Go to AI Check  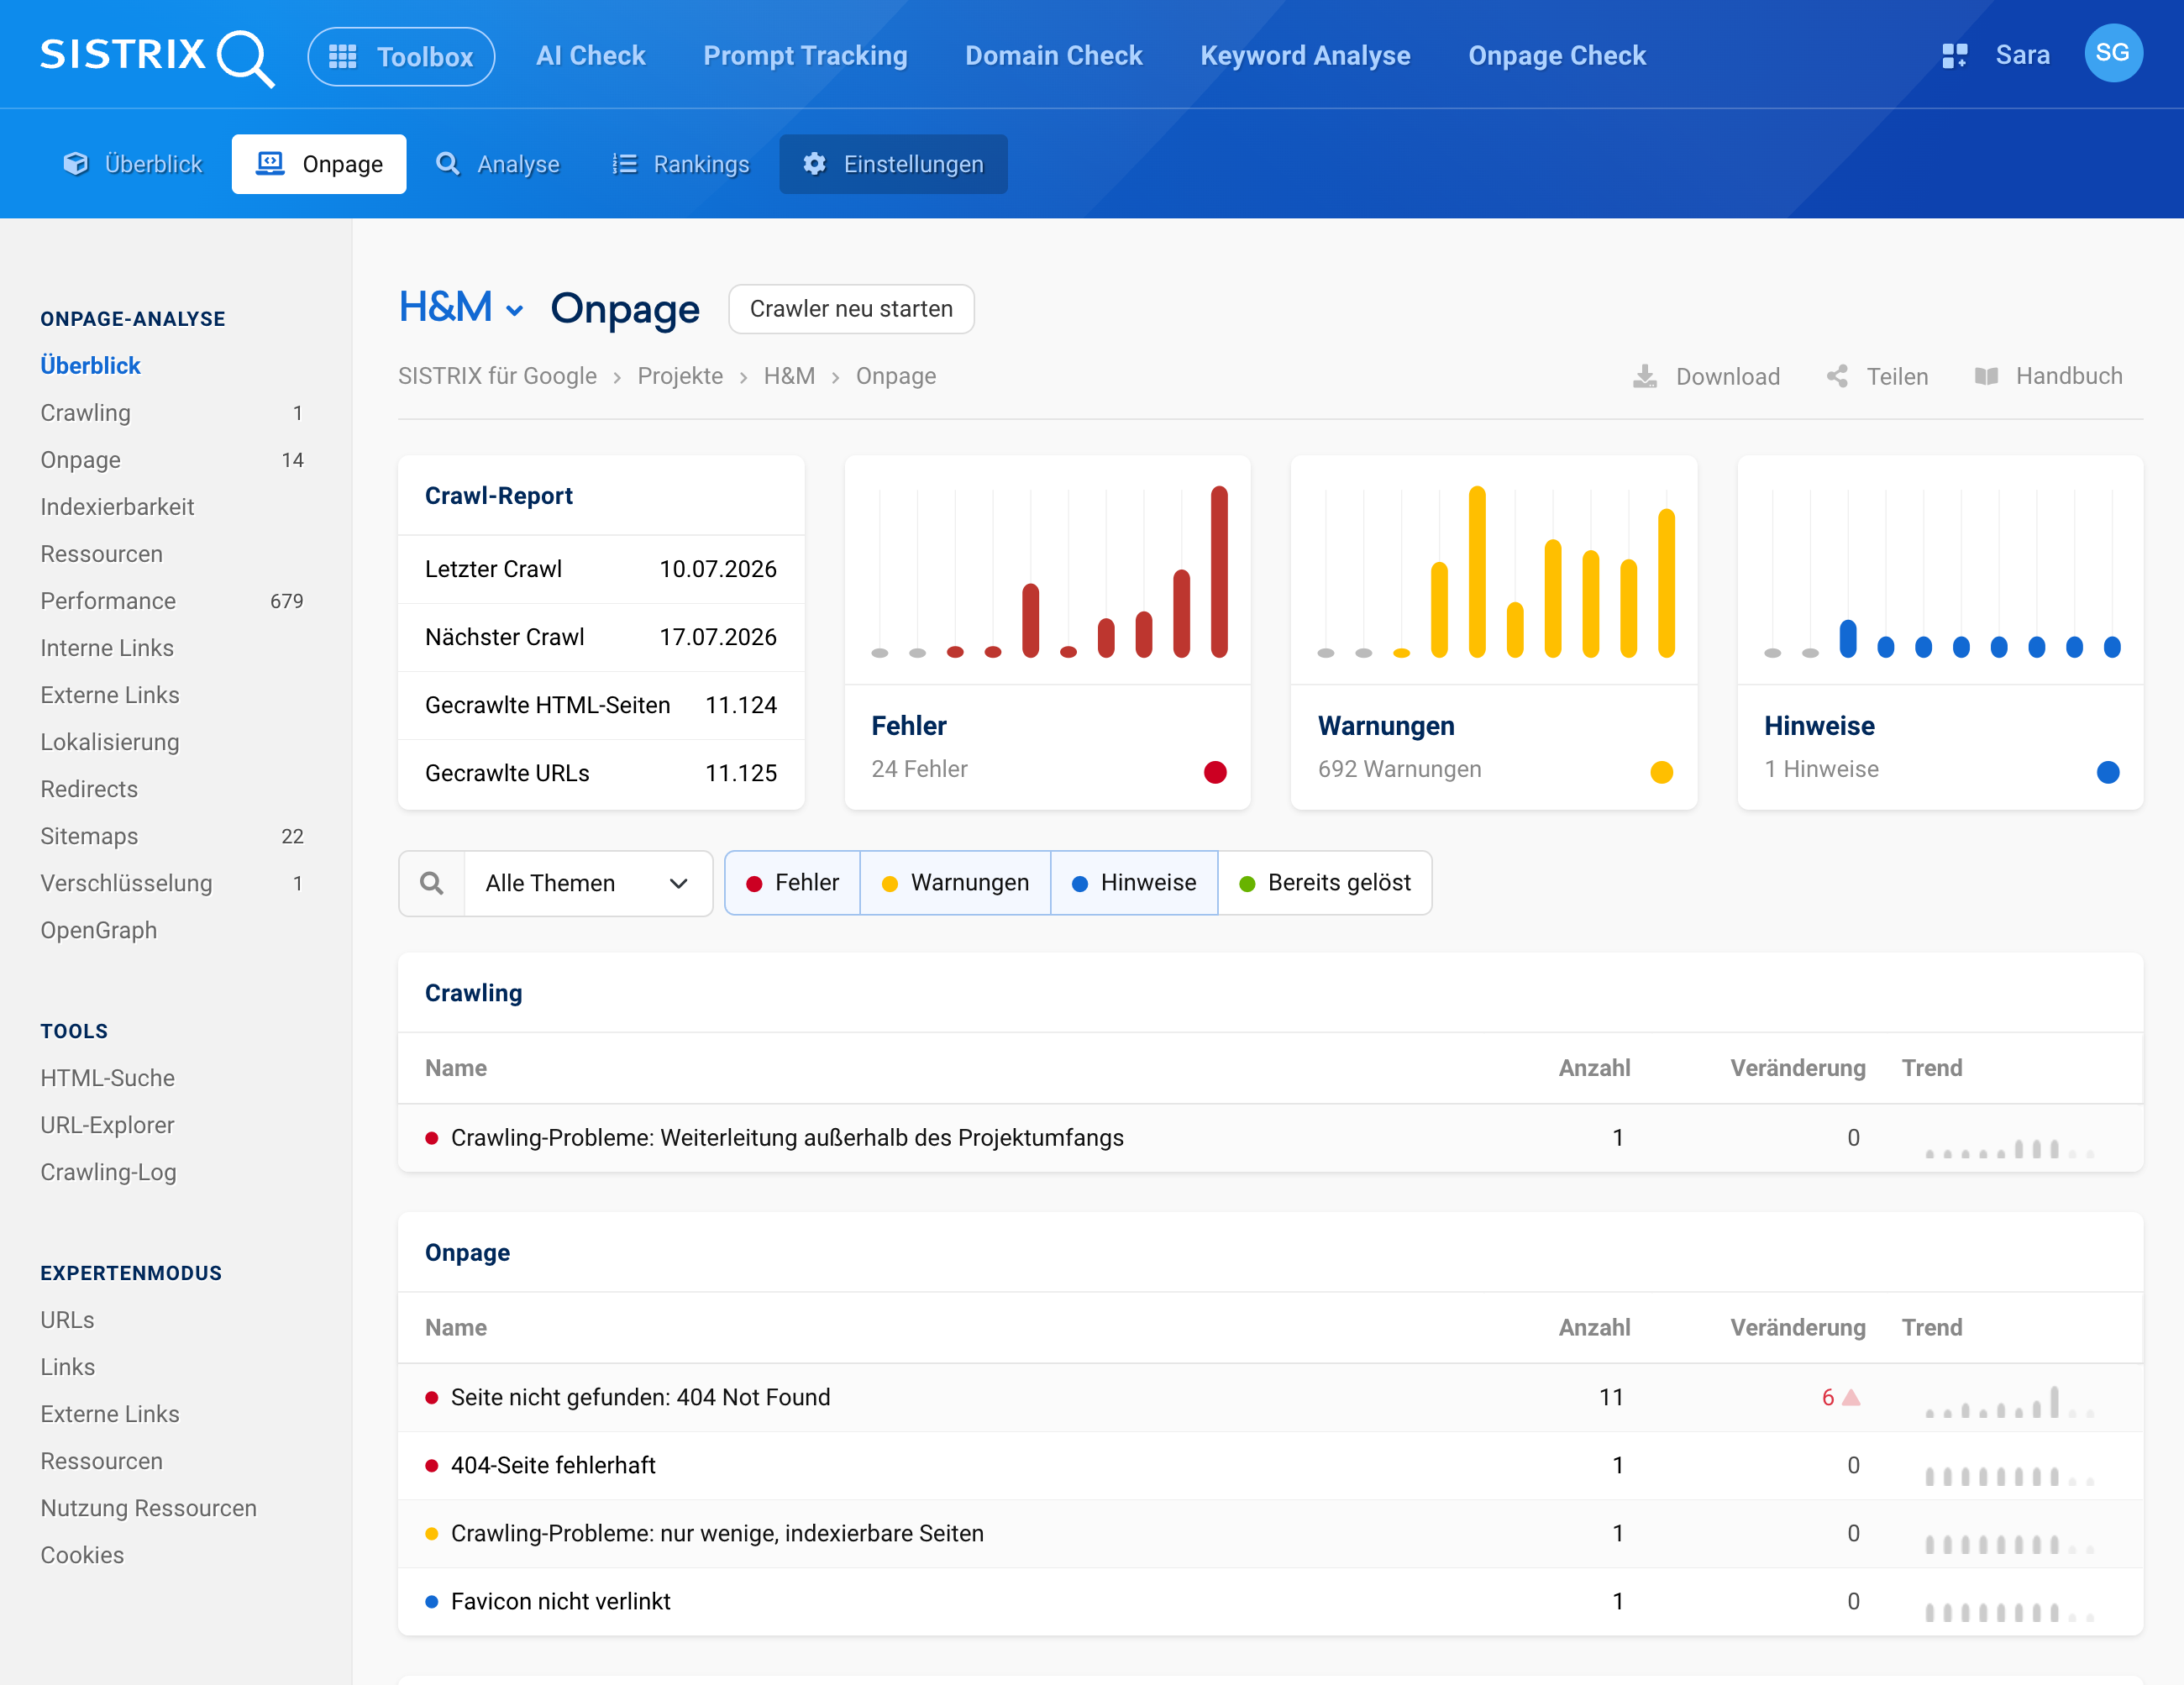[591, 56]
